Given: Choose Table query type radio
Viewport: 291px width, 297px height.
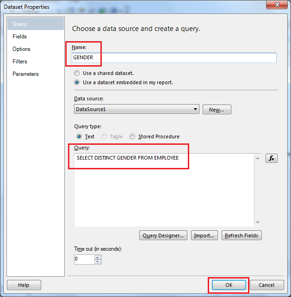Looking at the screenshot, I should click(104, 136).
